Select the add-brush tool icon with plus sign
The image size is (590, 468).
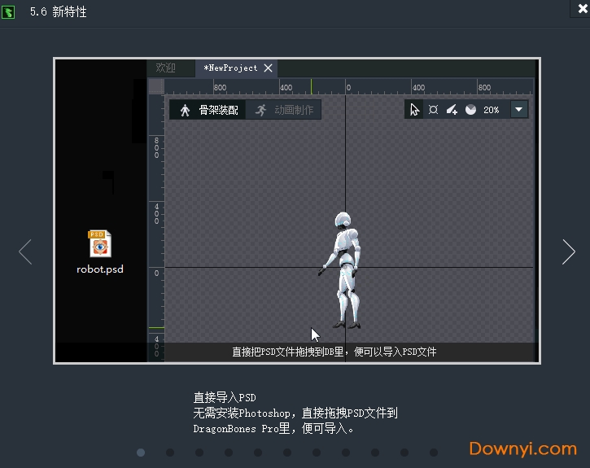click(452, 110)
